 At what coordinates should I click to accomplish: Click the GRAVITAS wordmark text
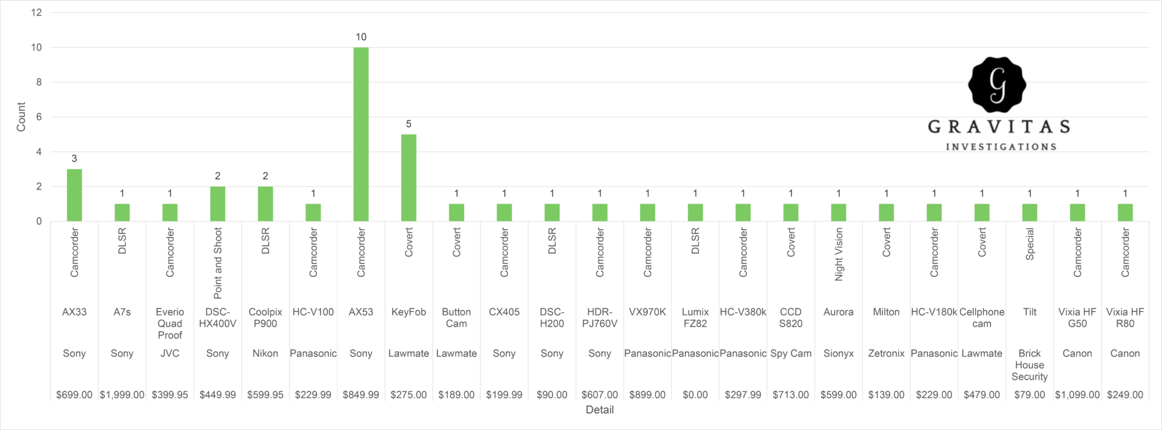point(1000,127)
